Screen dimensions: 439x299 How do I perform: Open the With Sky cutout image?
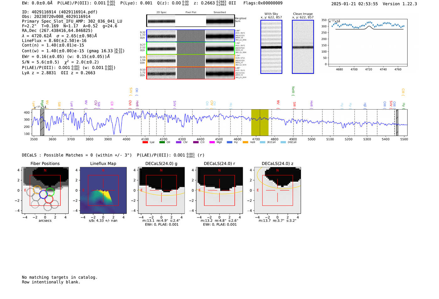271,47
